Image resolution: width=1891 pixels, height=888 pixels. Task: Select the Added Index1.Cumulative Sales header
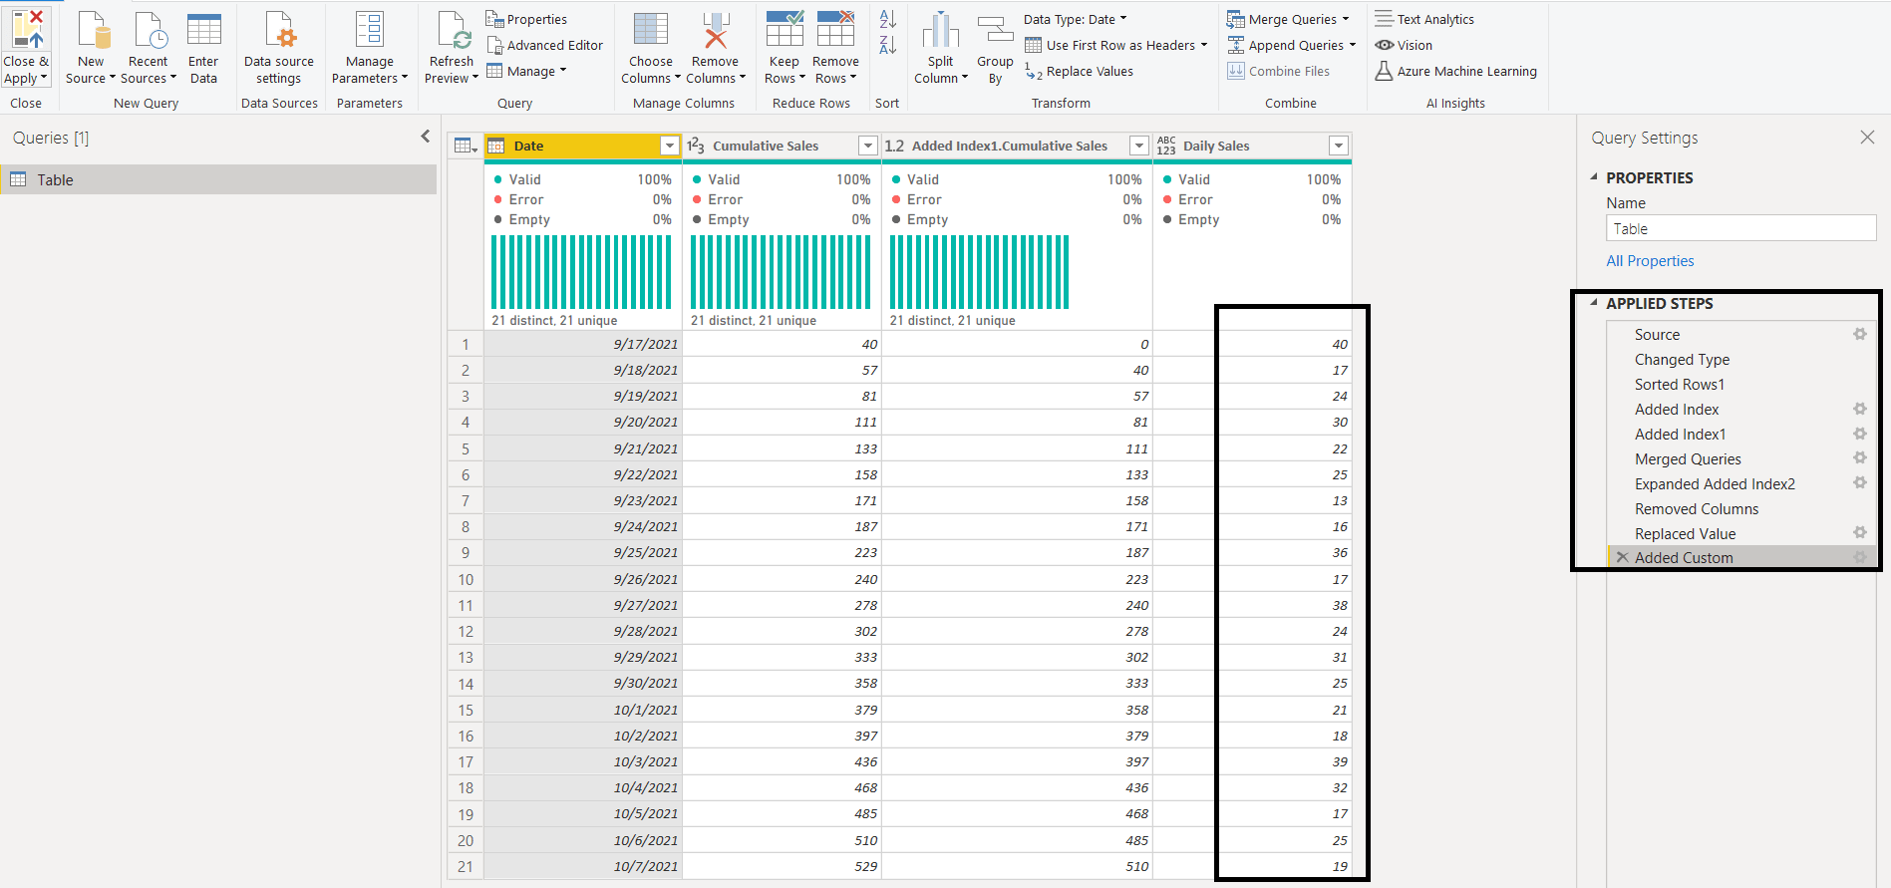(x=1009, y=146)
